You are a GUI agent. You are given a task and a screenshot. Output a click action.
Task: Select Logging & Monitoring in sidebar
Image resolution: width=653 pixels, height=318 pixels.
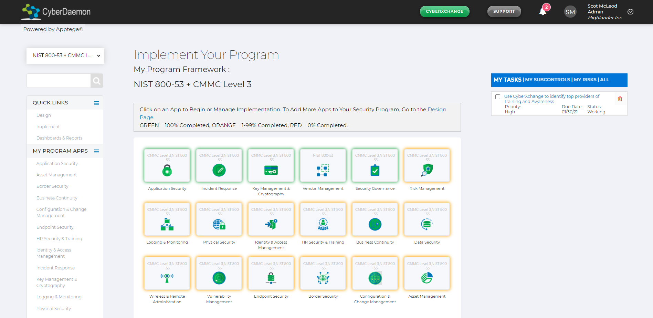tap(59, 297)
